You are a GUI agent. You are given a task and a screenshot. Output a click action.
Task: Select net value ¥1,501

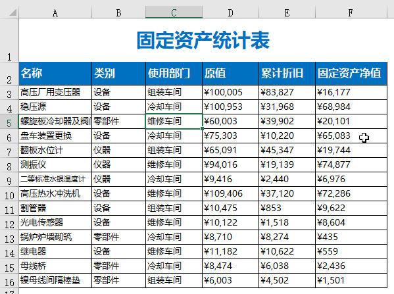tap(351, 280)
